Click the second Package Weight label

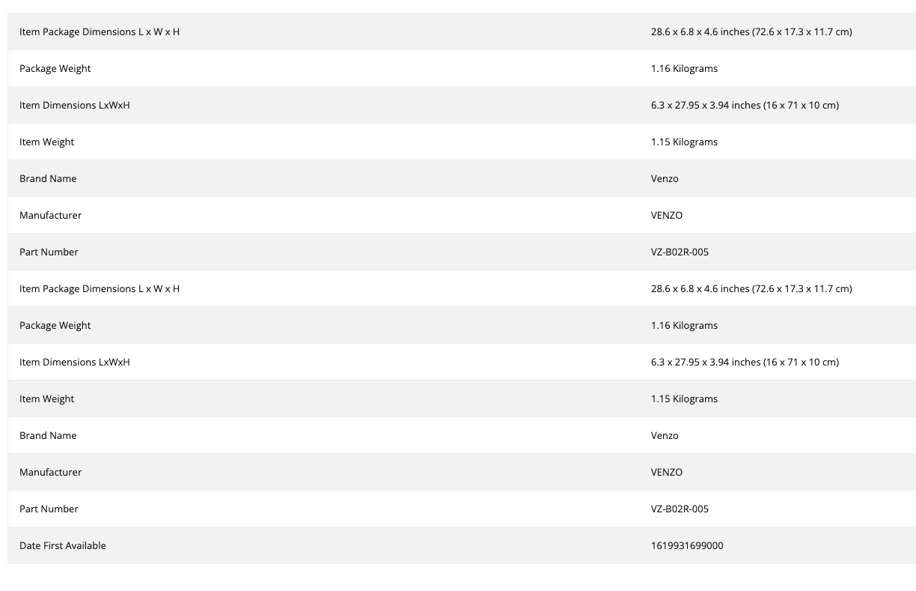tap(55, 325)
